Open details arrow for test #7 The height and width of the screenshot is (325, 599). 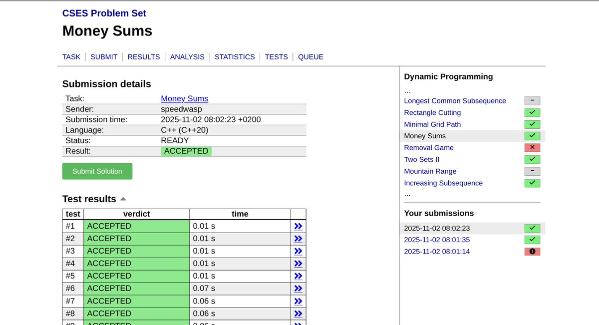coord(298,301)
